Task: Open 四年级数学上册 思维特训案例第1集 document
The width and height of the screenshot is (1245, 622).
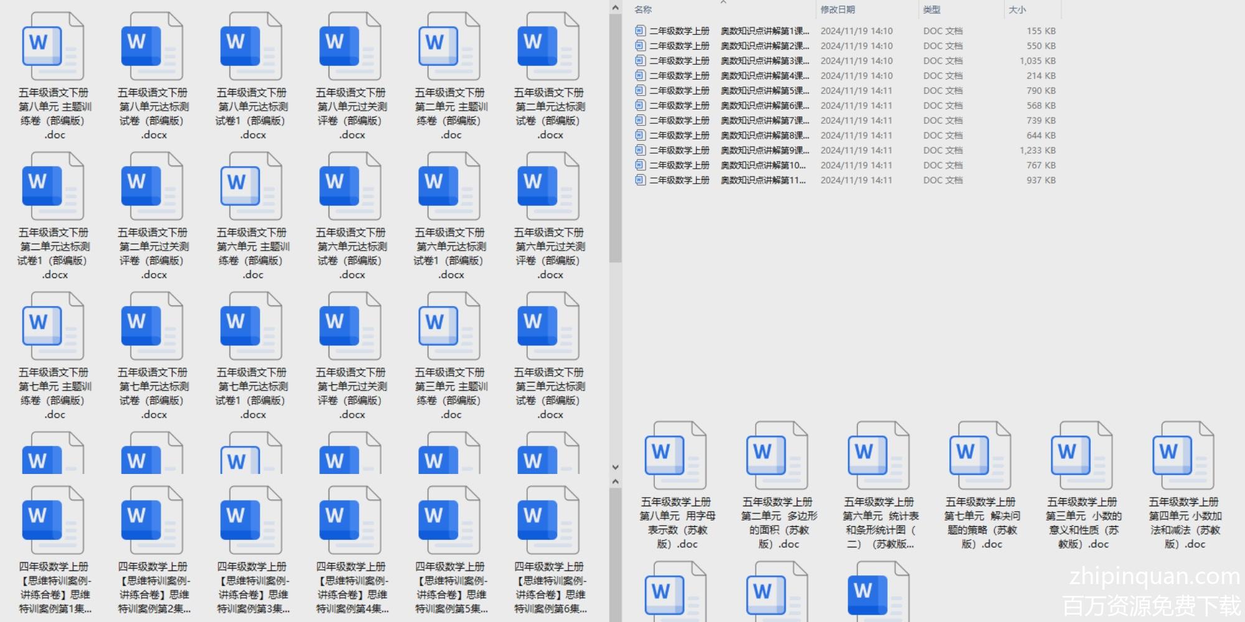Action: coord(54,521)
